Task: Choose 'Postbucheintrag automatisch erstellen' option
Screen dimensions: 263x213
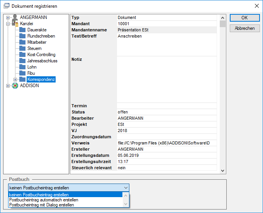Action: coord(65,200)
